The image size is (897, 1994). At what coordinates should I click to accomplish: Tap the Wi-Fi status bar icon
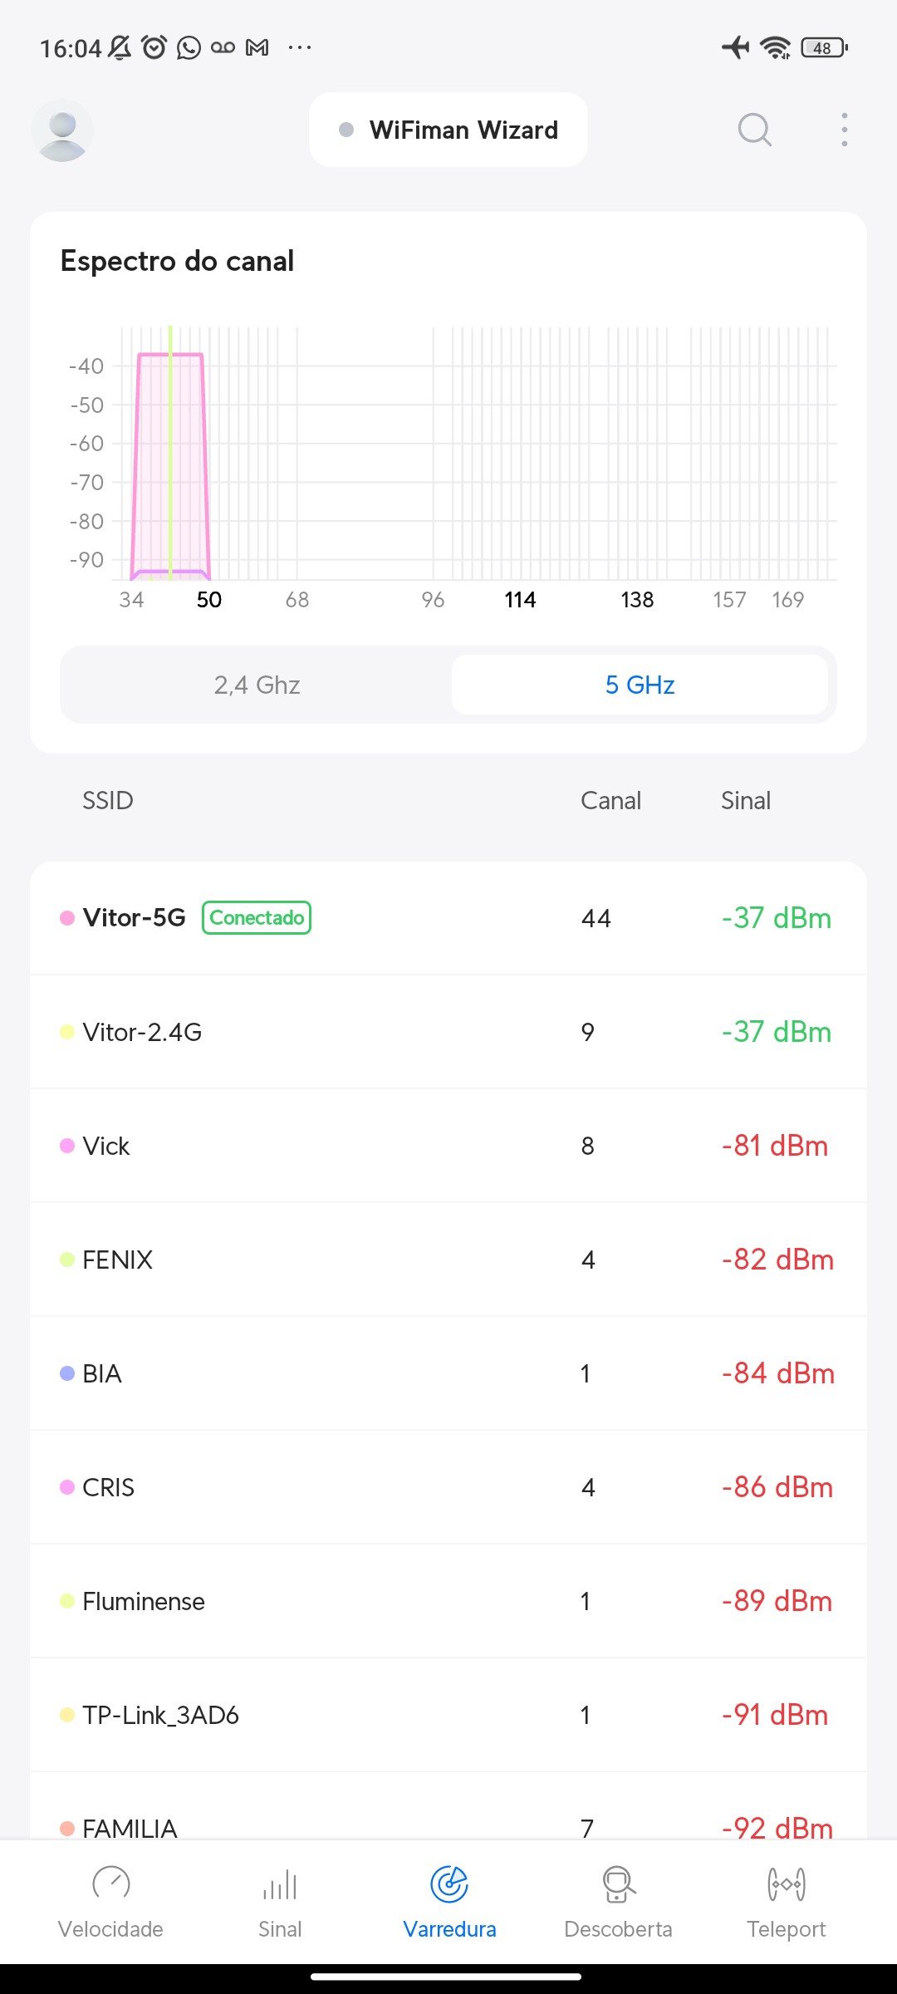pos(776,47)
